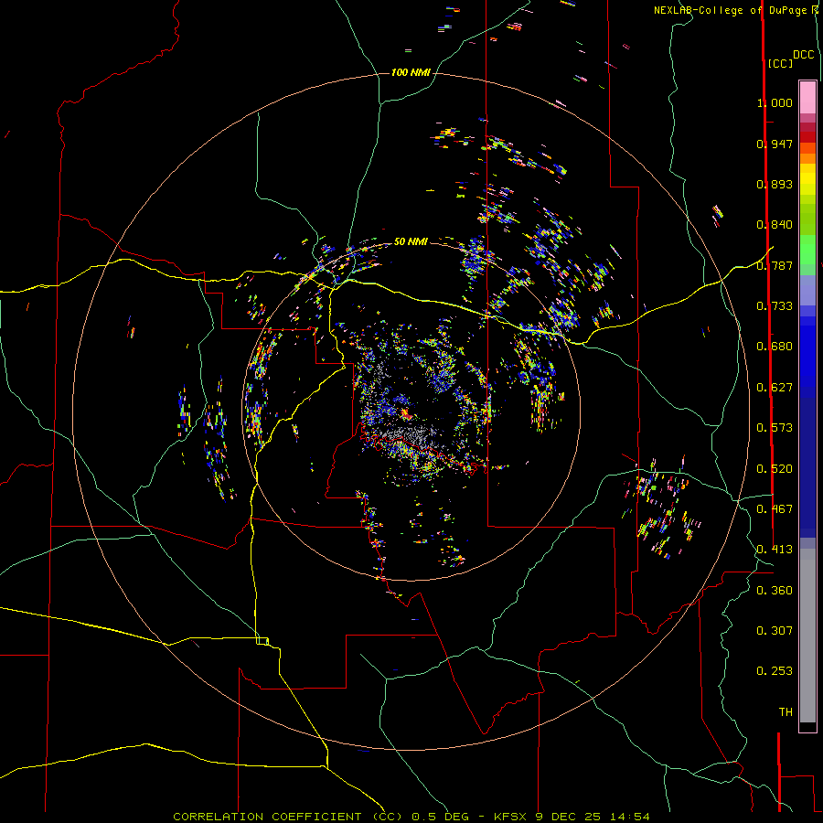Click the NEXLAB-College of DuPage header text
Screen dimensions: 823x823
[x=730, y=10]
